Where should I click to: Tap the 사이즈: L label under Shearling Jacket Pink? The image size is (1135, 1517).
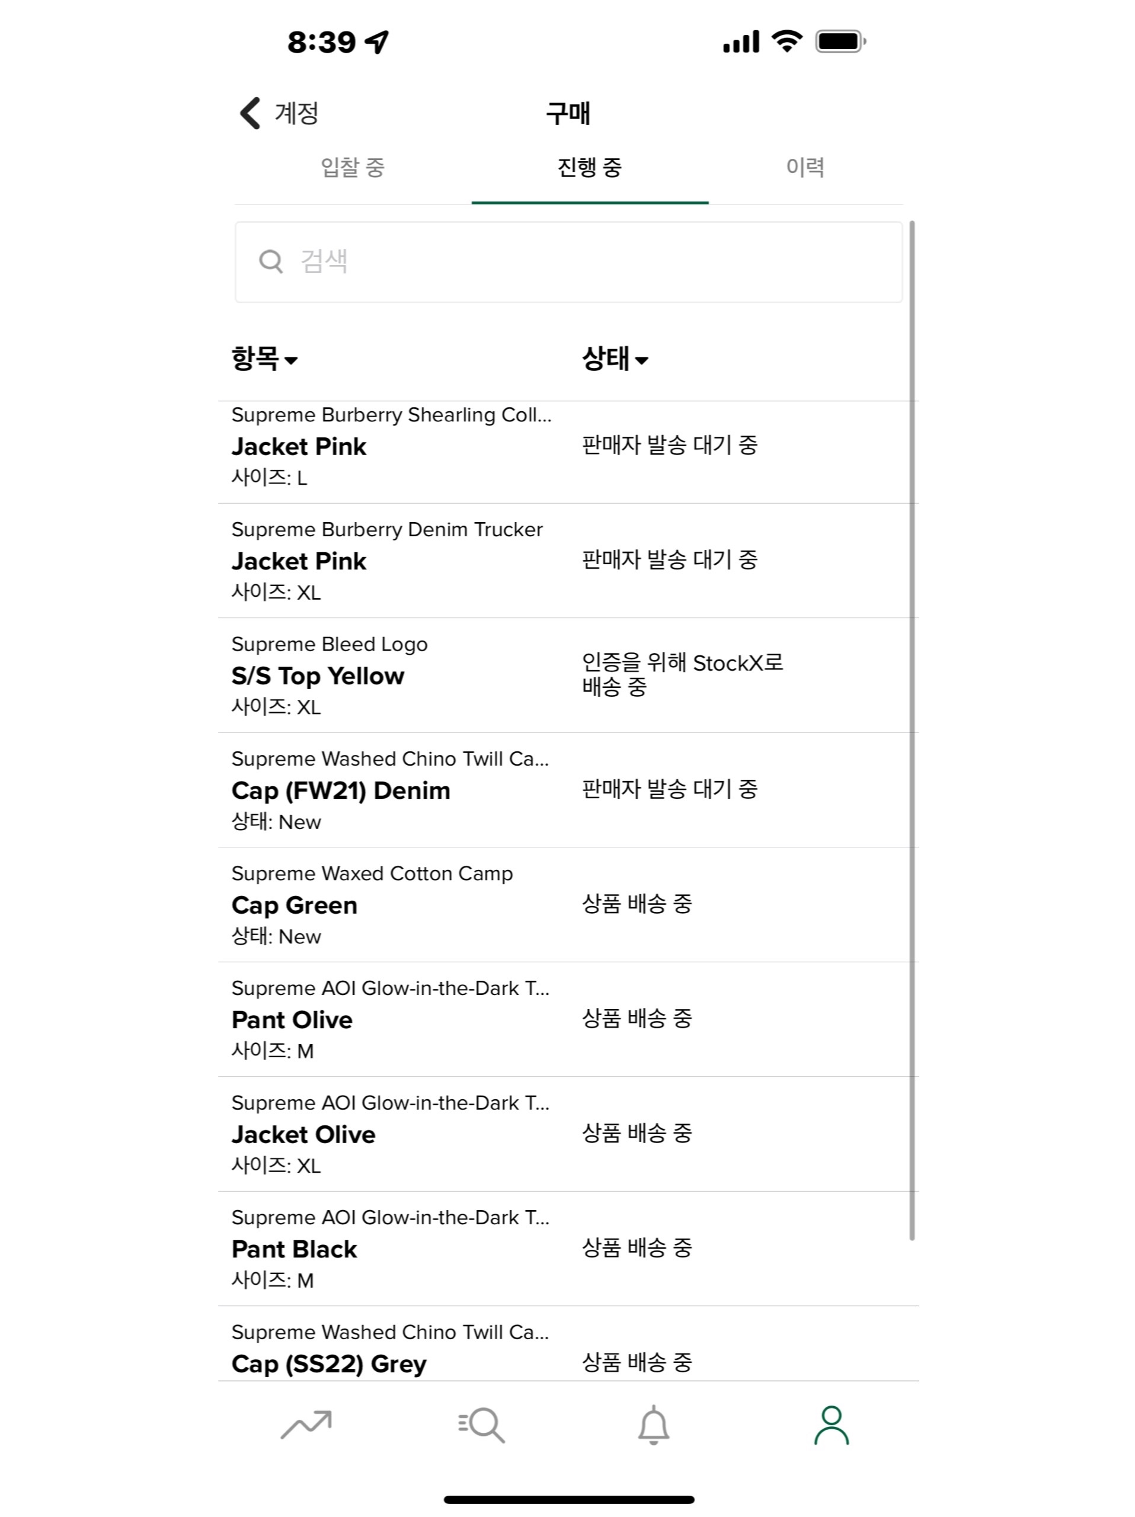click(x=269, y=477)
